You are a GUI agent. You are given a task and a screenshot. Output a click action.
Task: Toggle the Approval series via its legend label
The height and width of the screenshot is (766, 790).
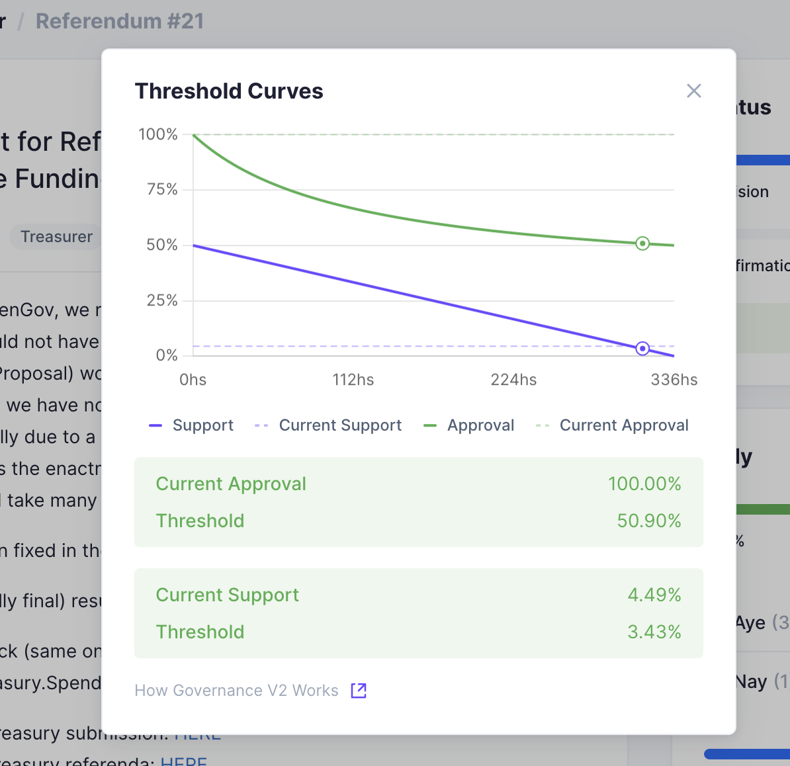[x=481, y=425]
